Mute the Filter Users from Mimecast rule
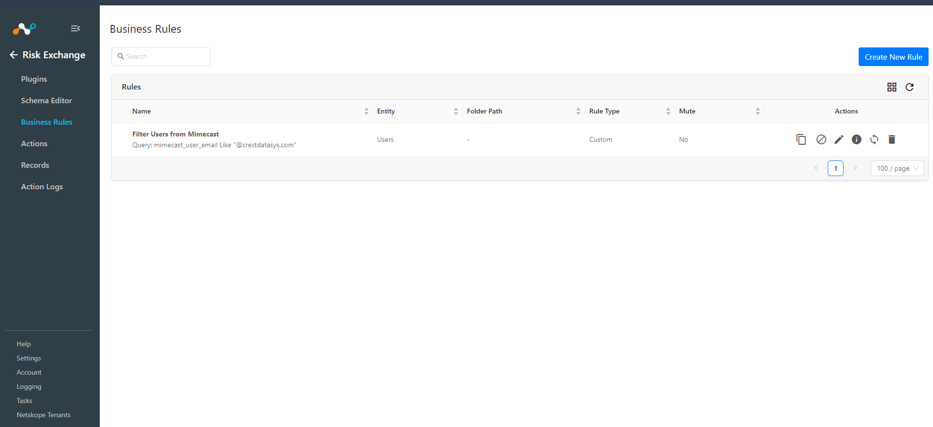Screen dimensions: 933x427 [821, 139]
